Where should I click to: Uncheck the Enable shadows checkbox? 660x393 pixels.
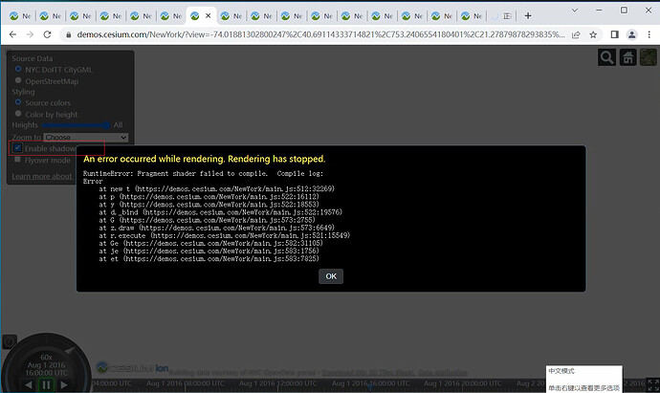17,147
